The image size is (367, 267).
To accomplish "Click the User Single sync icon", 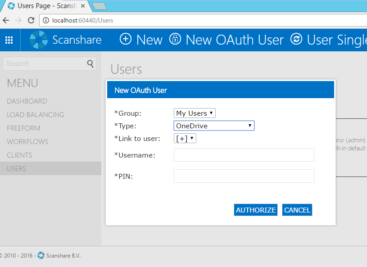I will click(296, 39).
